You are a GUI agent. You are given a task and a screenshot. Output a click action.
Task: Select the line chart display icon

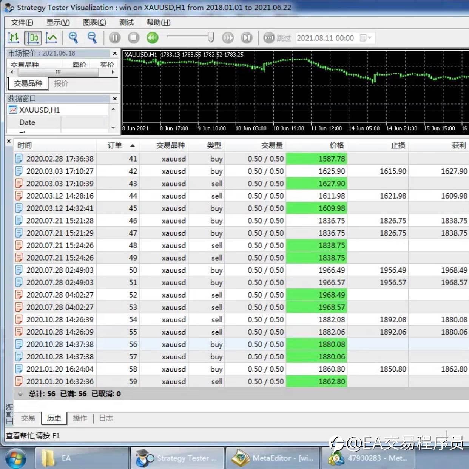click(x=51, y=38)
